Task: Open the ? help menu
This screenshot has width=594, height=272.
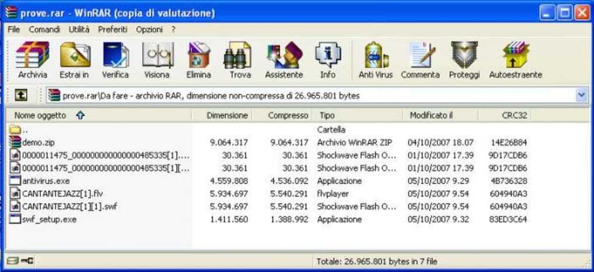Action: 173,30
